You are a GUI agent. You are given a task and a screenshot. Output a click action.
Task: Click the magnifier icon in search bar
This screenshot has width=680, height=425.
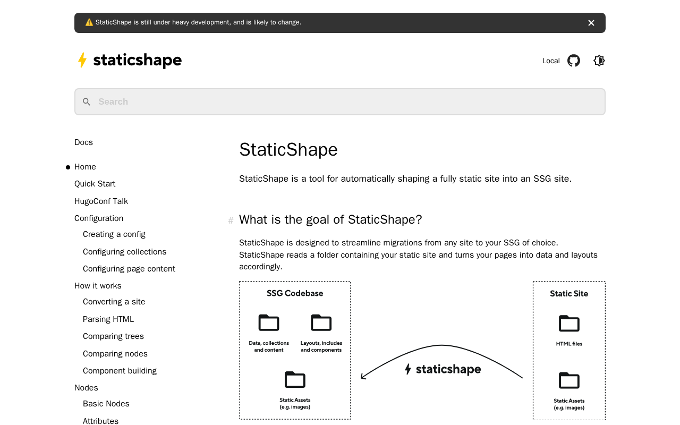[87, 102]
